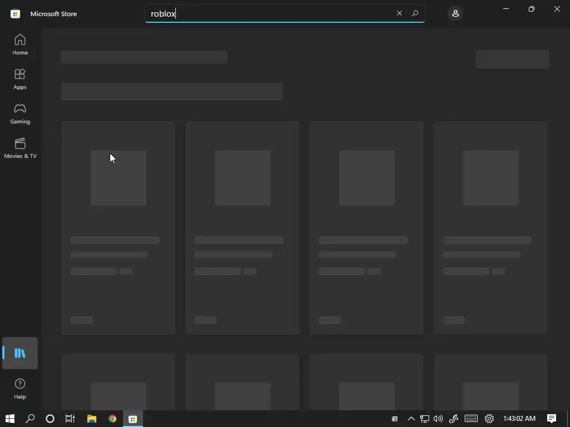
Task: Close the Microsoft Store window
Action: tap(557, 9)
